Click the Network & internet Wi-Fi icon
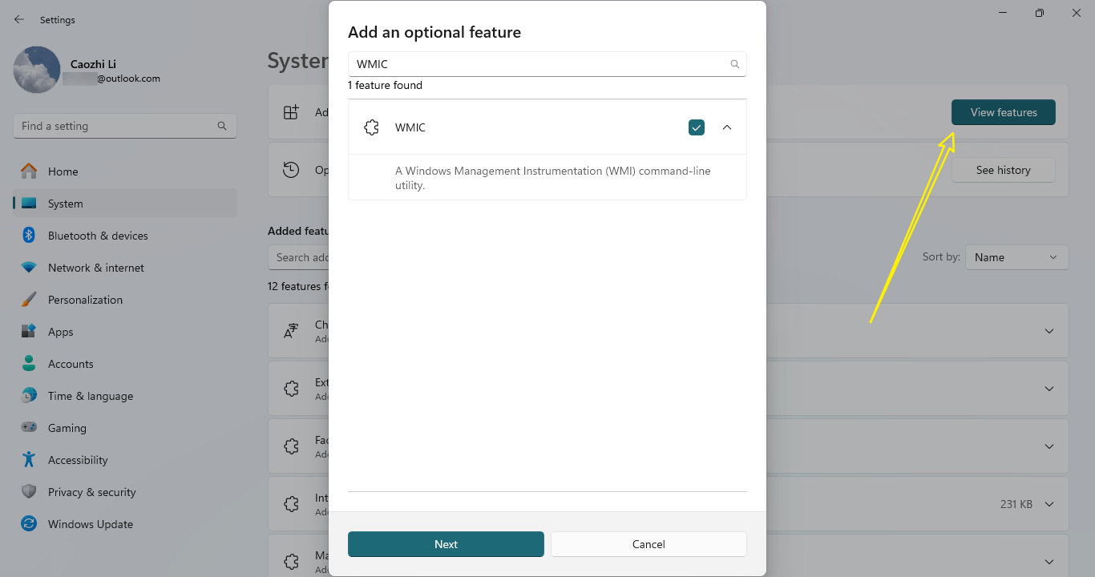 (x=29, y=268)
